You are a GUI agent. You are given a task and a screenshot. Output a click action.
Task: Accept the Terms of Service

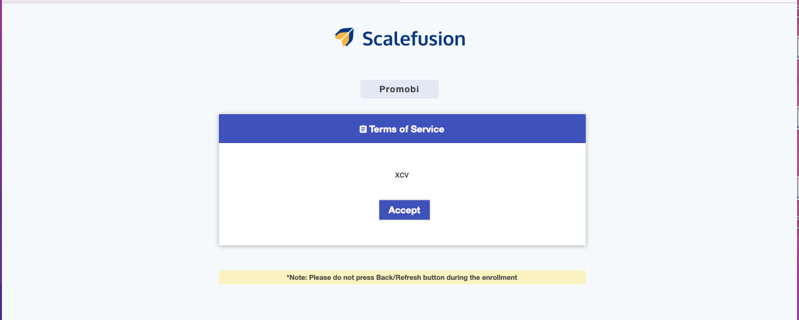pos(405,210)
